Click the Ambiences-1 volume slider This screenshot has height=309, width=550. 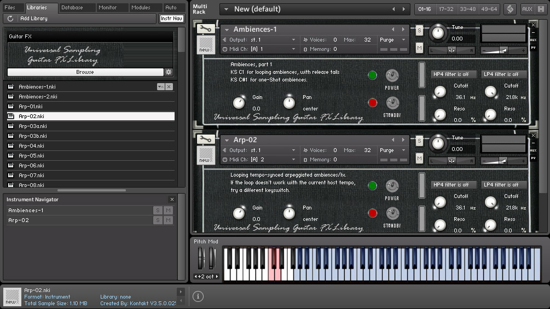click(x=503, y=50)
